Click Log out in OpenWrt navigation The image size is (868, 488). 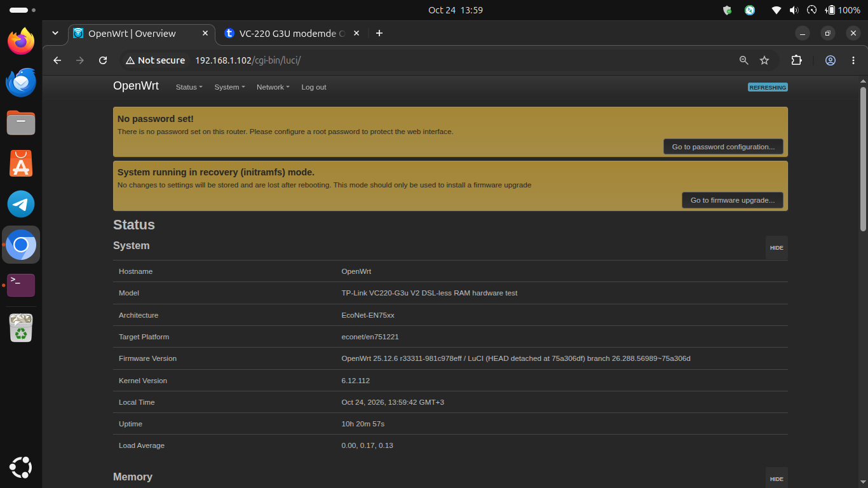click(x=314, y=87)
